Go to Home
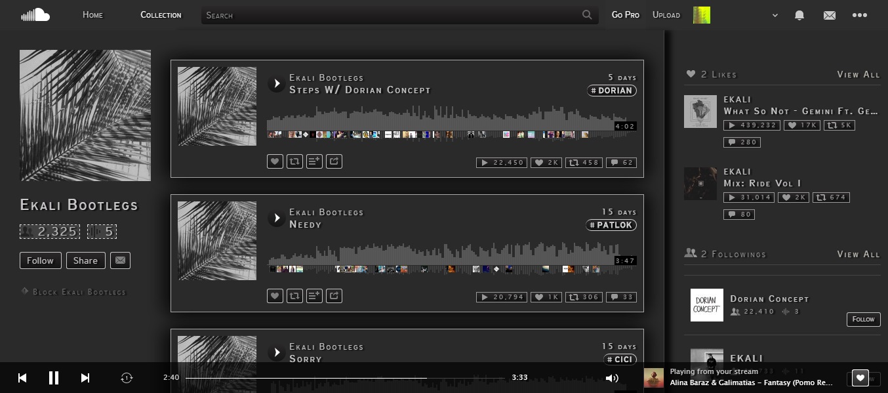The image size is (888, 393). pyautogui.click(x=92, y=14)
